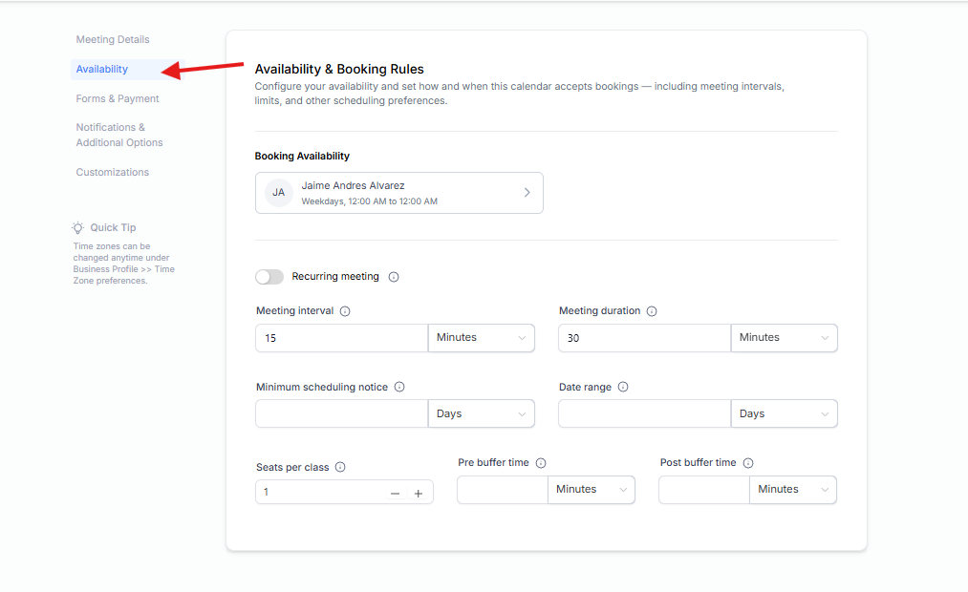Open Meeting interval Minutes unit dropdown
This screenshot has width=968, height=592.
[x=481, y=338]
